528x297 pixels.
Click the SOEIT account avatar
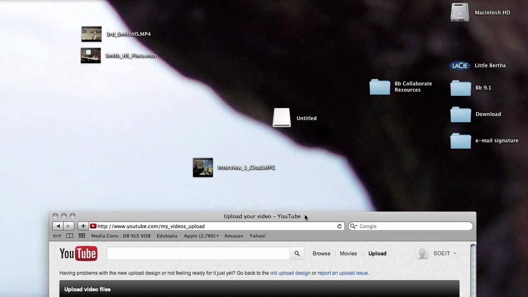click(422, 253)
